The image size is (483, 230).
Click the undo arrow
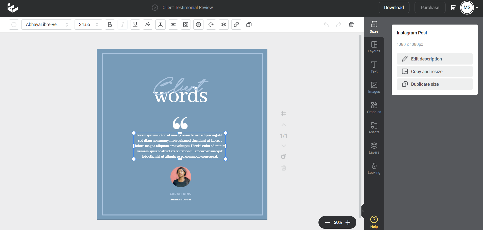326,25
